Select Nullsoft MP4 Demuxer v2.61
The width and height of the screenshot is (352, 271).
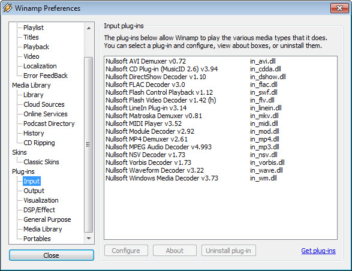click(x=146, y=139)
